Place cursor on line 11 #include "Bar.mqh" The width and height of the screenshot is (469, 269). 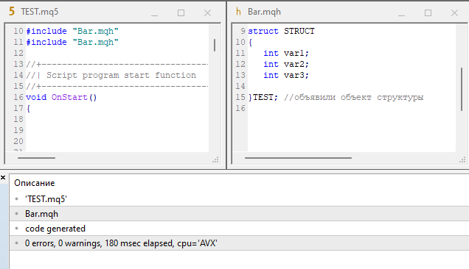(x=72, y=42)
